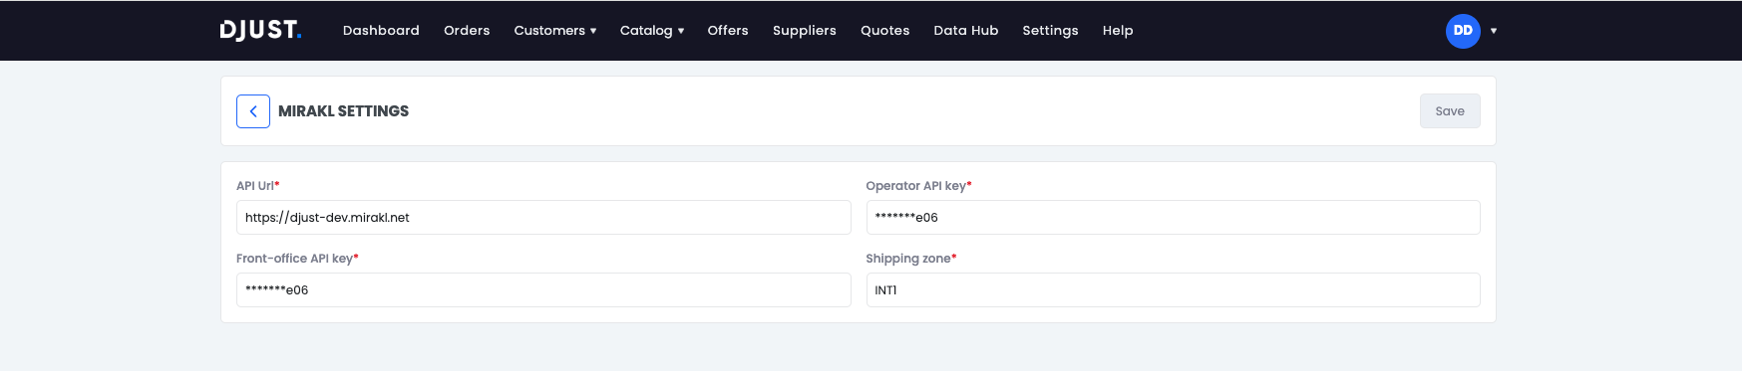Open the DD user avatar
Screen dimensions: 1742x371
[x=1463, y=31]
